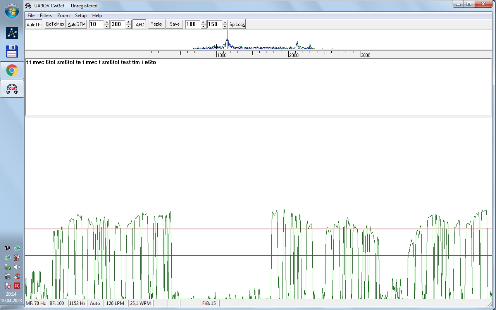Increase the 150 field with up arrow
The image size is (496, 310).
[x=225, y=22]
